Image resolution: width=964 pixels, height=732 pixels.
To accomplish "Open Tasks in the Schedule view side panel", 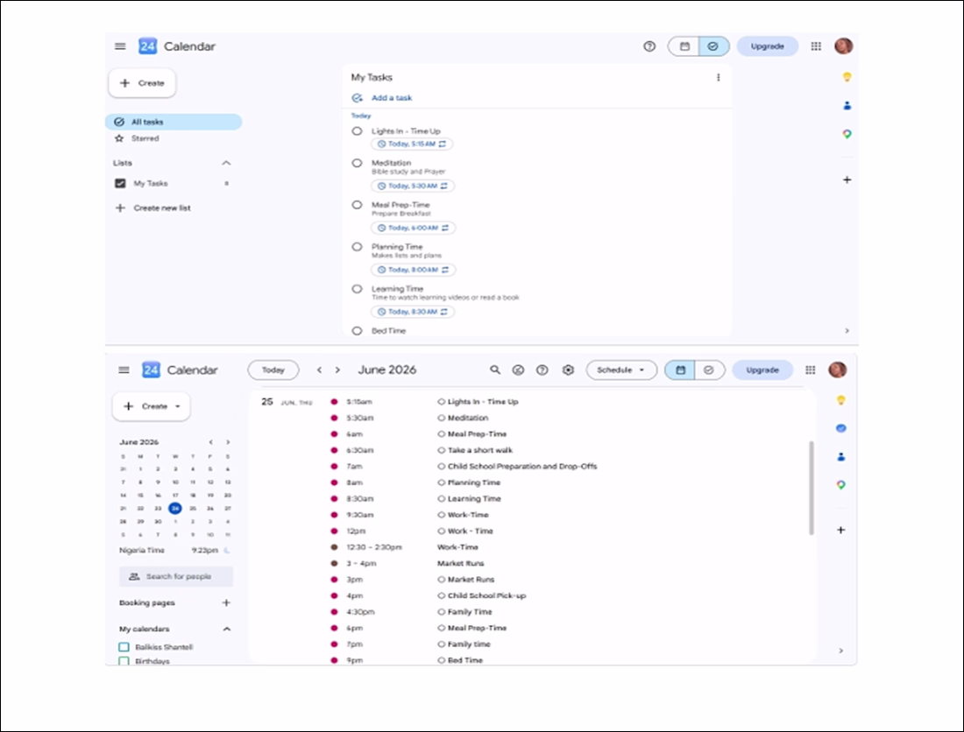I will tap(840, 428).
